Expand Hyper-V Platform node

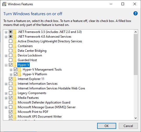(x=11, y=74)
